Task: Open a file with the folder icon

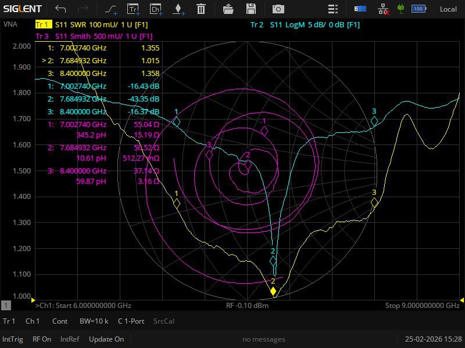Action: tap(228, 9)
